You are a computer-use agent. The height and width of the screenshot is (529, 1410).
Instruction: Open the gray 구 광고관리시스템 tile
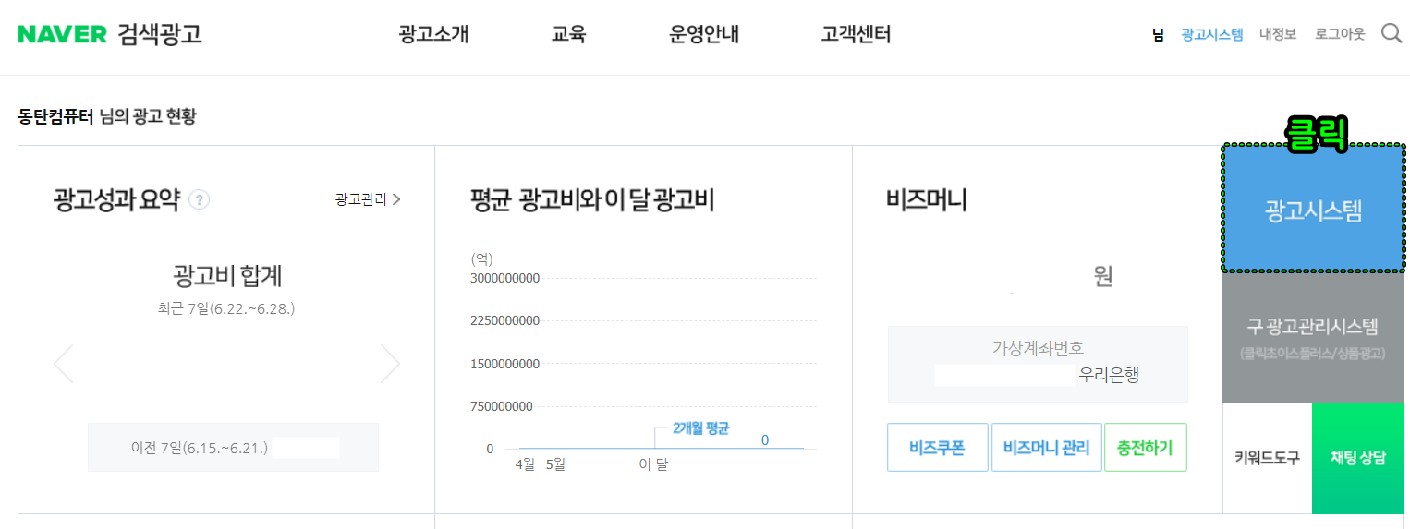tap(1313, 337)
